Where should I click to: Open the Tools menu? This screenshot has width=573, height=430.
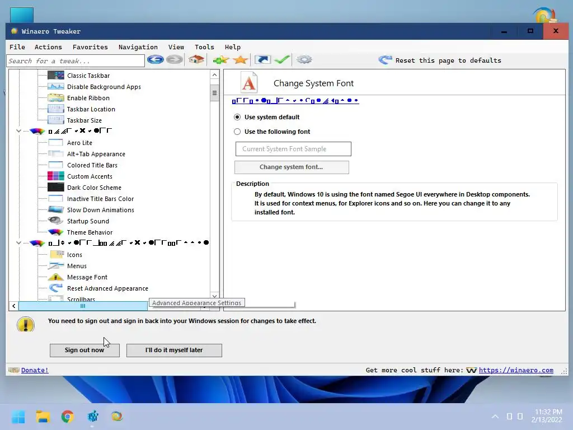click(x=204, y=47)
